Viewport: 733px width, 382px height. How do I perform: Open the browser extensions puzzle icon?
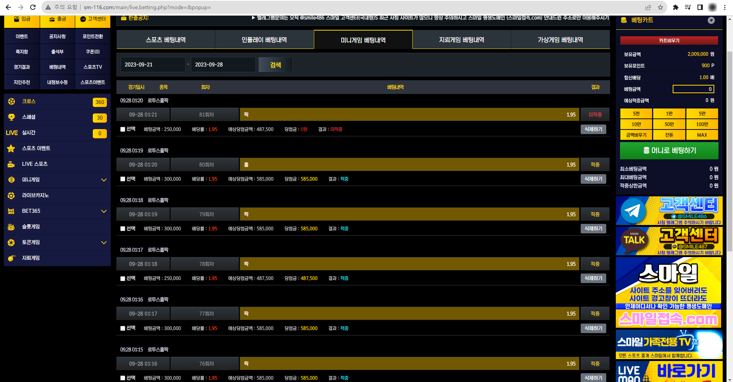point(676,7)
